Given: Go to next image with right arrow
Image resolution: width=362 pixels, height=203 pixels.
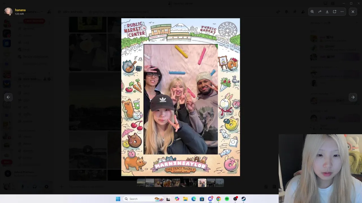Looking at the screenshot, I should pos(353,97).
